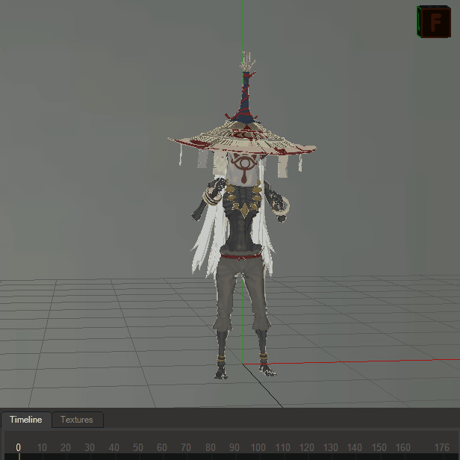The height and width of the screenshot is (460, 460).
Task: Jump to frame 160 on the timeline
Action: pos(402,448)
